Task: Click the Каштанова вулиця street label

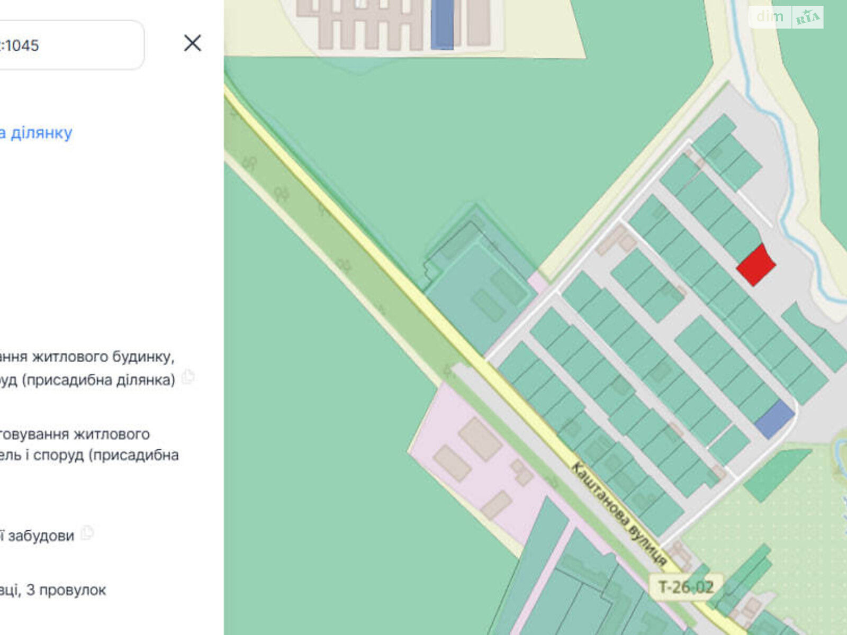Action: pos(618,513)
